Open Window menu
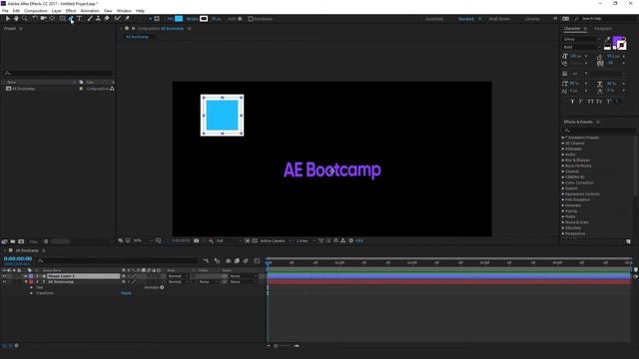The height and width of the screenshot is (359, 639). pyautogui.click(x=124, y=11)
